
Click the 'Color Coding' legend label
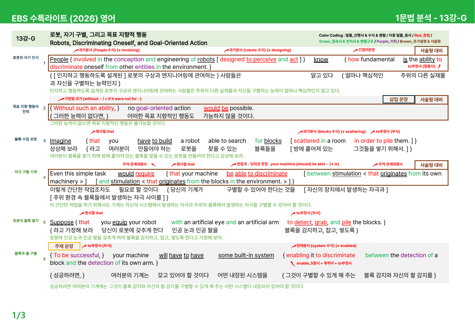(331, 35)
